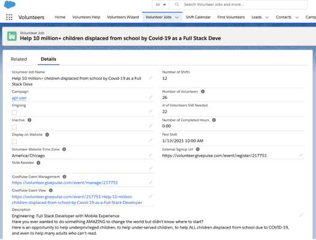The height and width of the screenshot is (240, 316).
Task: Toggle the Ongoing checkbox
Action: (x=14, y=112)
